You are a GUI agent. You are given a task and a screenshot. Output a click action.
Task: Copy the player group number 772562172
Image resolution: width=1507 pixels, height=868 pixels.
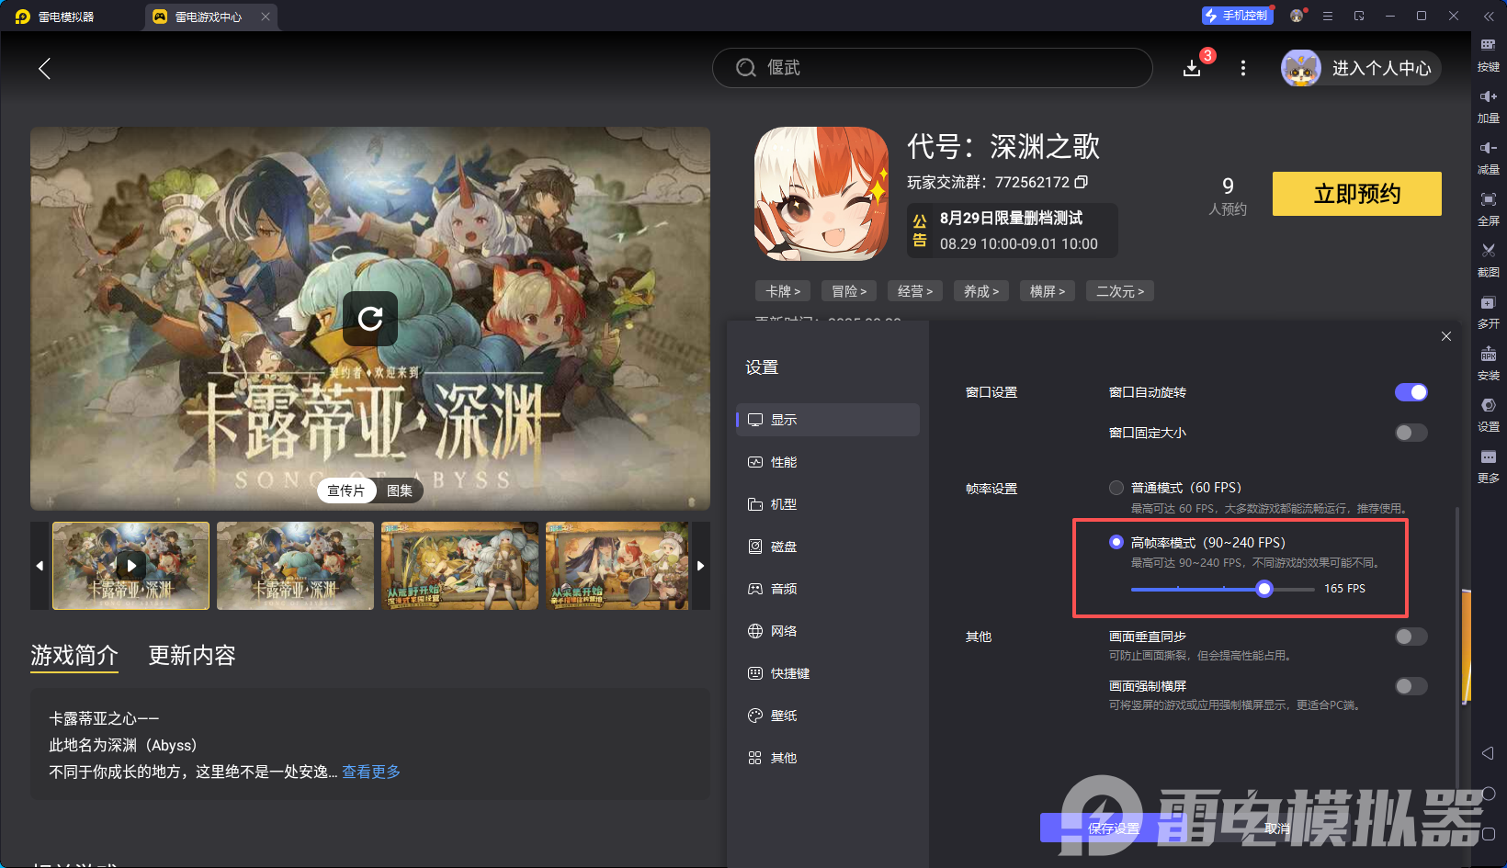(x=1082, y=182)
